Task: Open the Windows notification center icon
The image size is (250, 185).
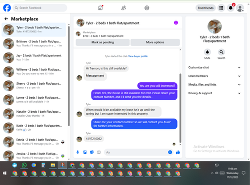Action: (243, 173)
